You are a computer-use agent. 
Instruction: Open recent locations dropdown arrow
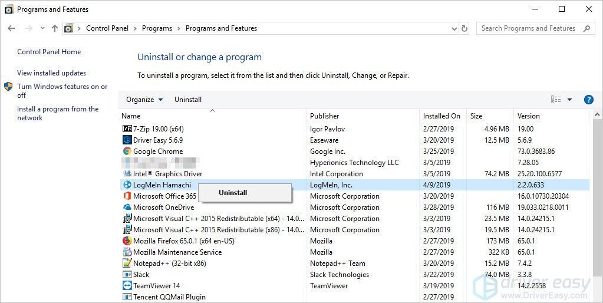(x=42, y=28)
